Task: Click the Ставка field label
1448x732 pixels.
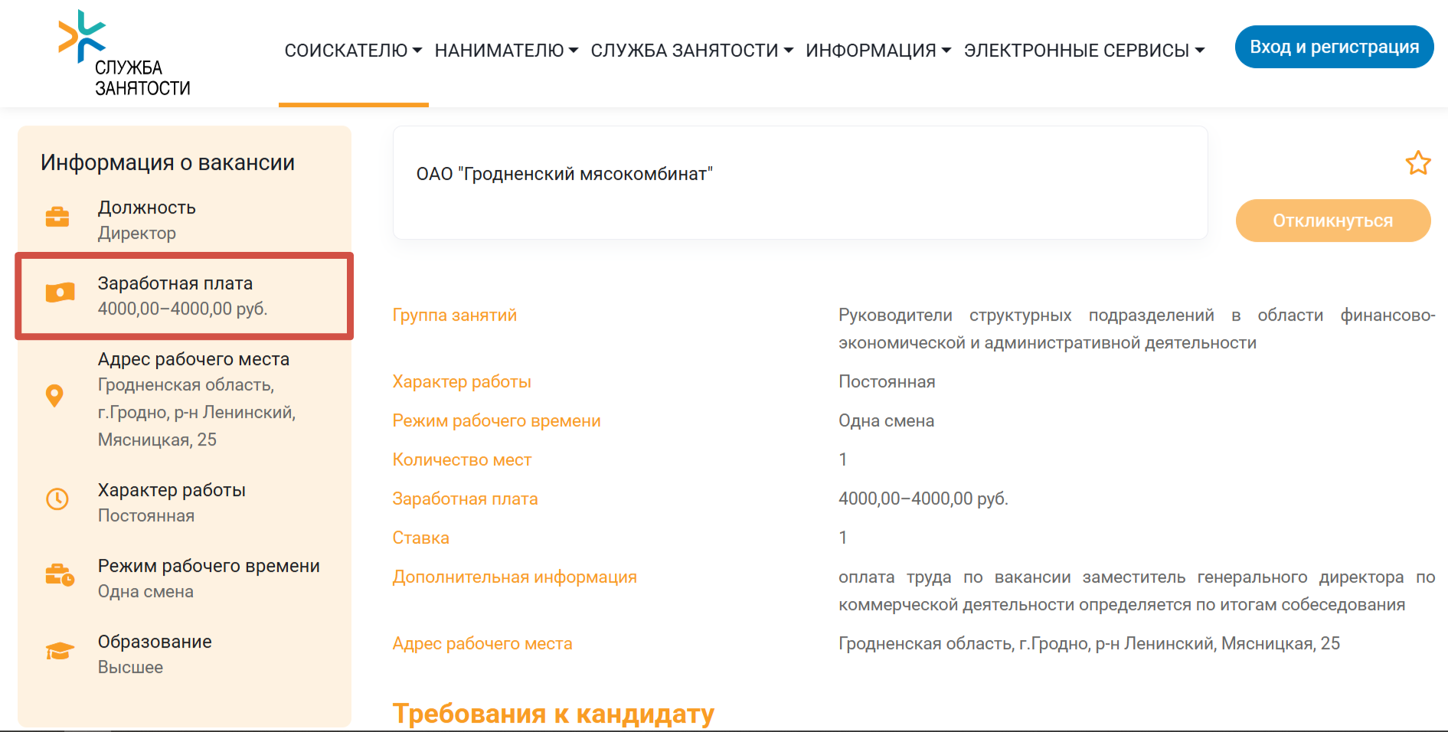Action: tap(420, 538)
